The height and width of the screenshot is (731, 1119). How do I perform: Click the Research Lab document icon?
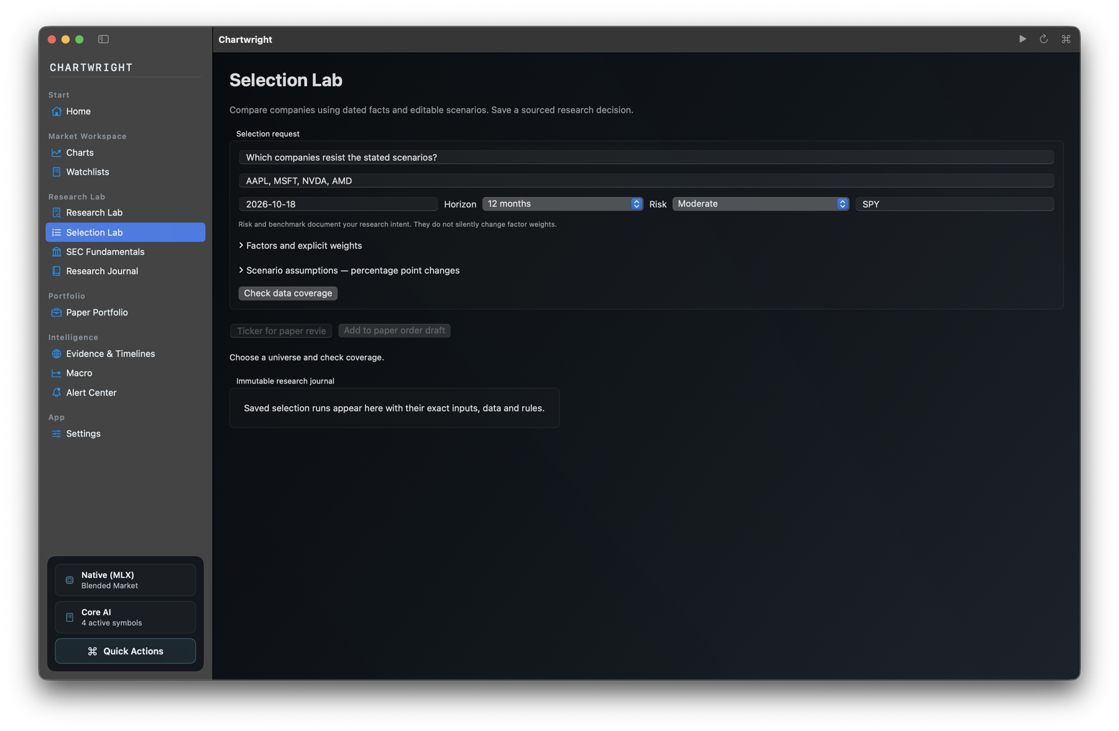pyautogui.click(x=57, y=213)
